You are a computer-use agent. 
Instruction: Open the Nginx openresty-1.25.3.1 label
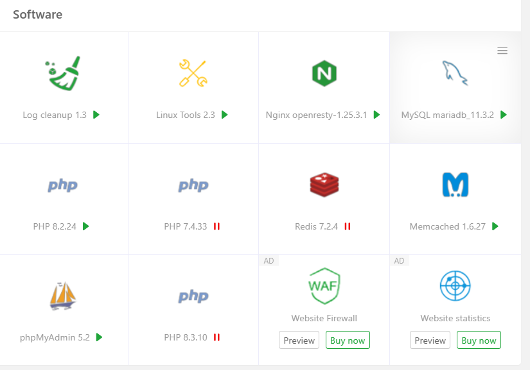[x=316, y=115]
